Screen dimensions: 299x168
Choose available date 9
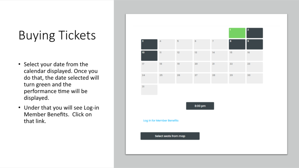(x=255, y=44)
